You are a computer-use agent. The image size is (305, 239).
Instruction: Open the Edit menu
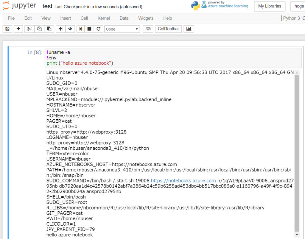point(28,18)
